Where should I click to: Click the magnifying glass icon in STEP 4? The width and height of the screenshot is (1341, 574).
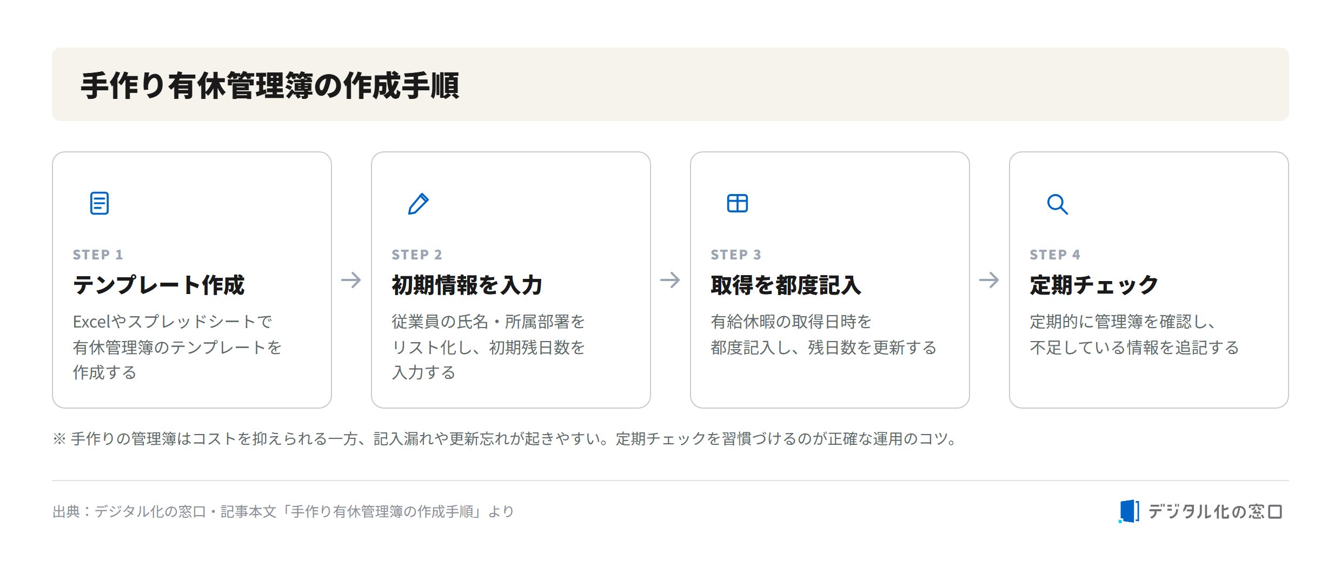point(1057,204)
